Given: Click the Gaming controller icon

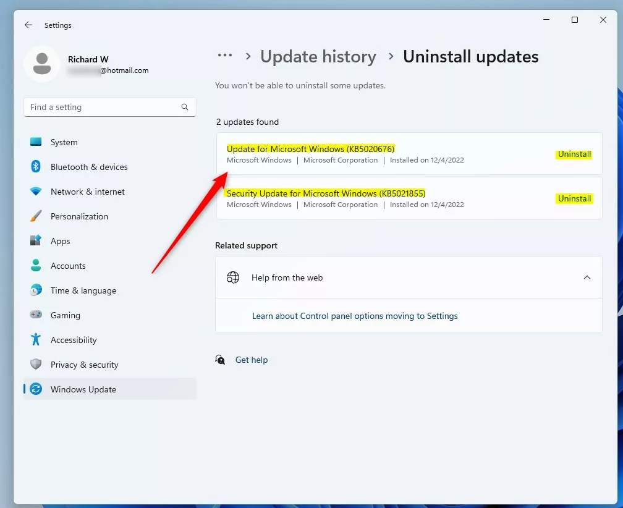Looking at the screenshot, I should pos(36,315).
